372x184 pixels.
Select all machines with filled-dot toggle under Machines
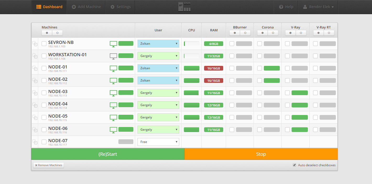coord(47,33)
